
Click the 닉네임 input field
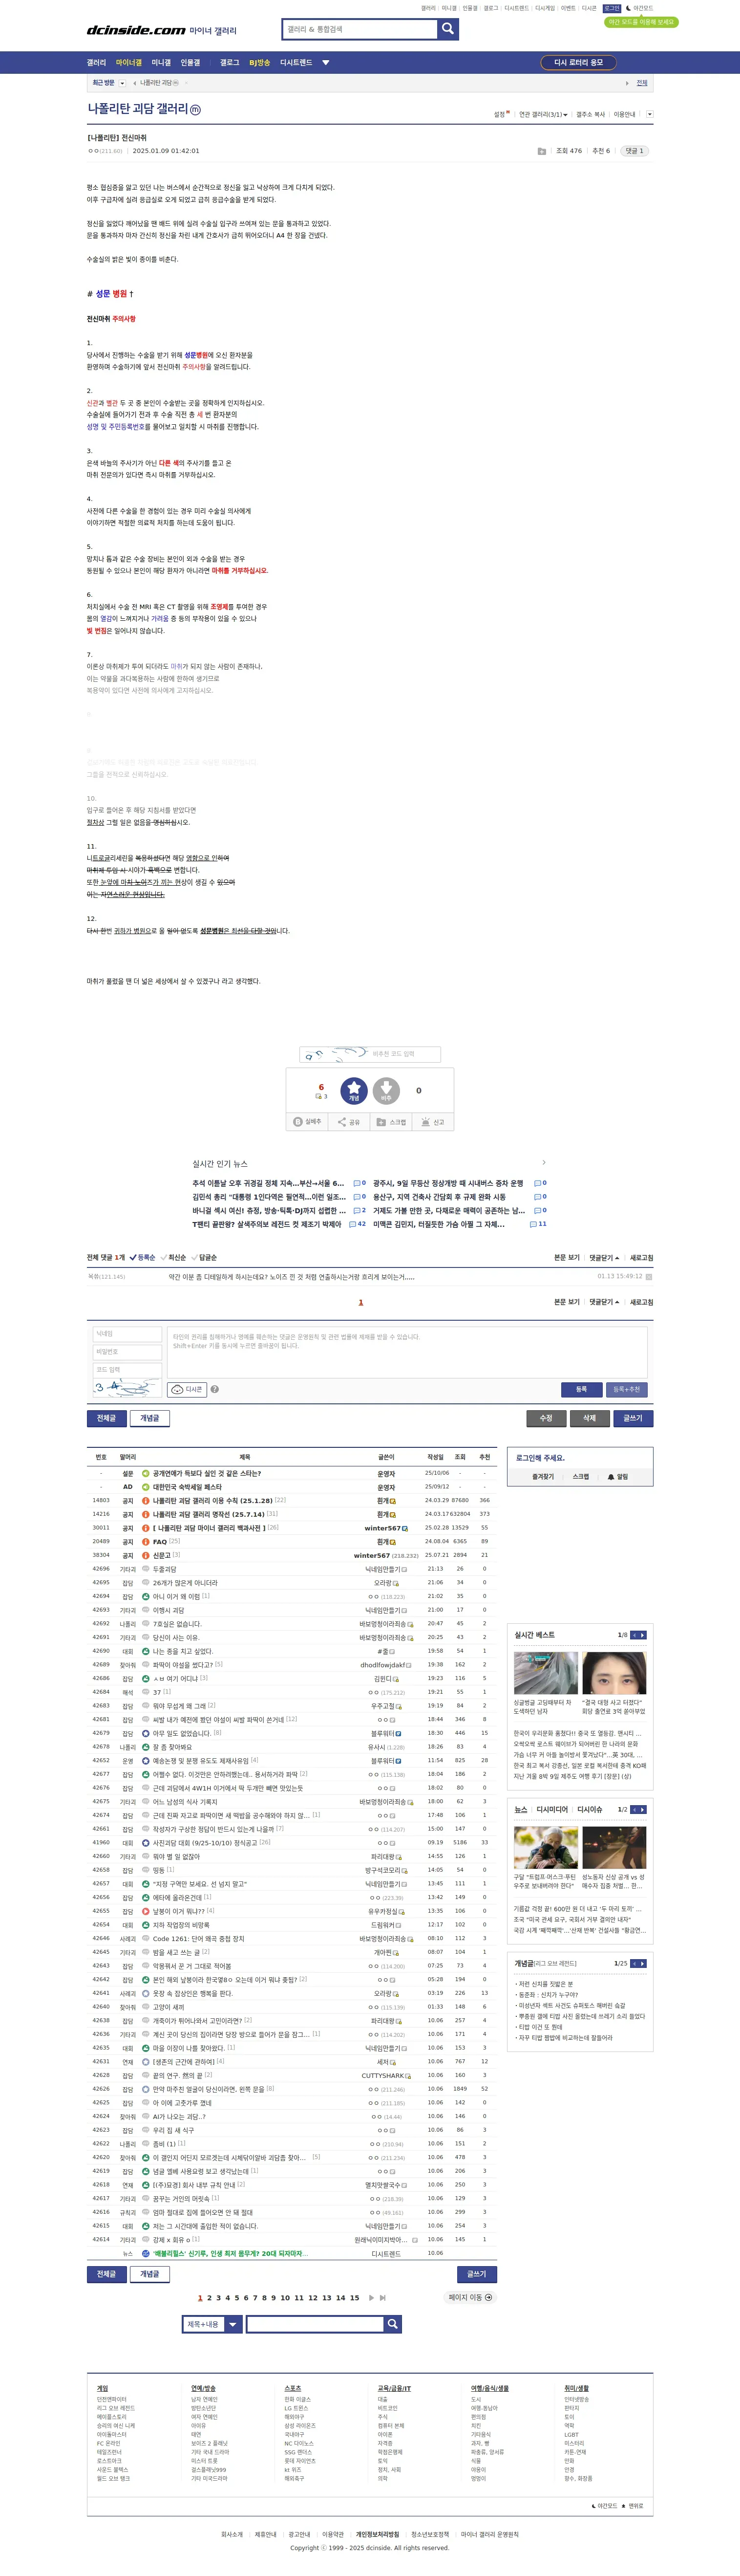(127, 1334)
